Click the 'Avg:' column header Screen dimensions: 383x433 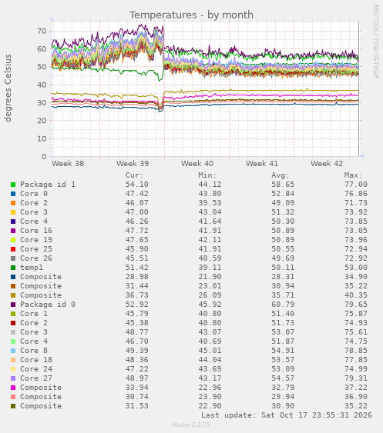281,175
